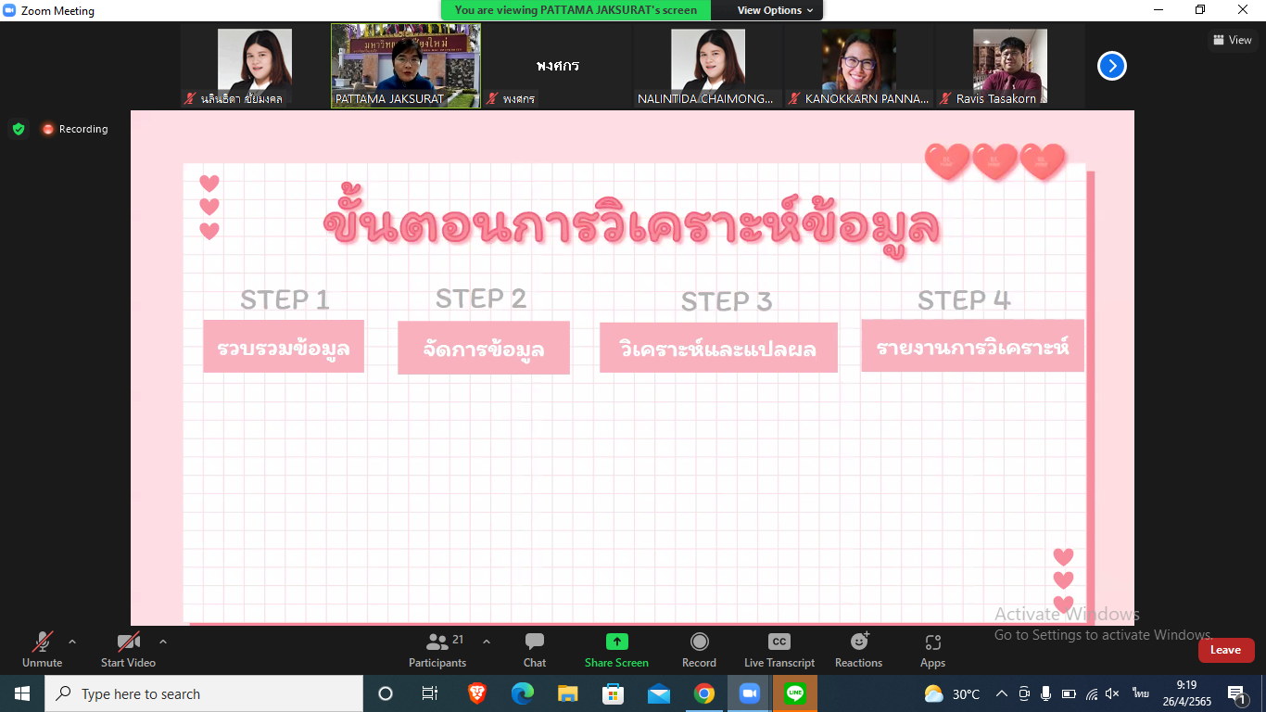Start Video camera toggle
This screenshot has height=712, width=1266.
(128, 649)
